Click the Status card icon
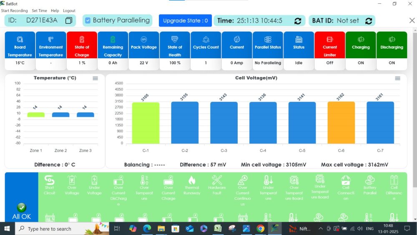 (x=299, y=40)
